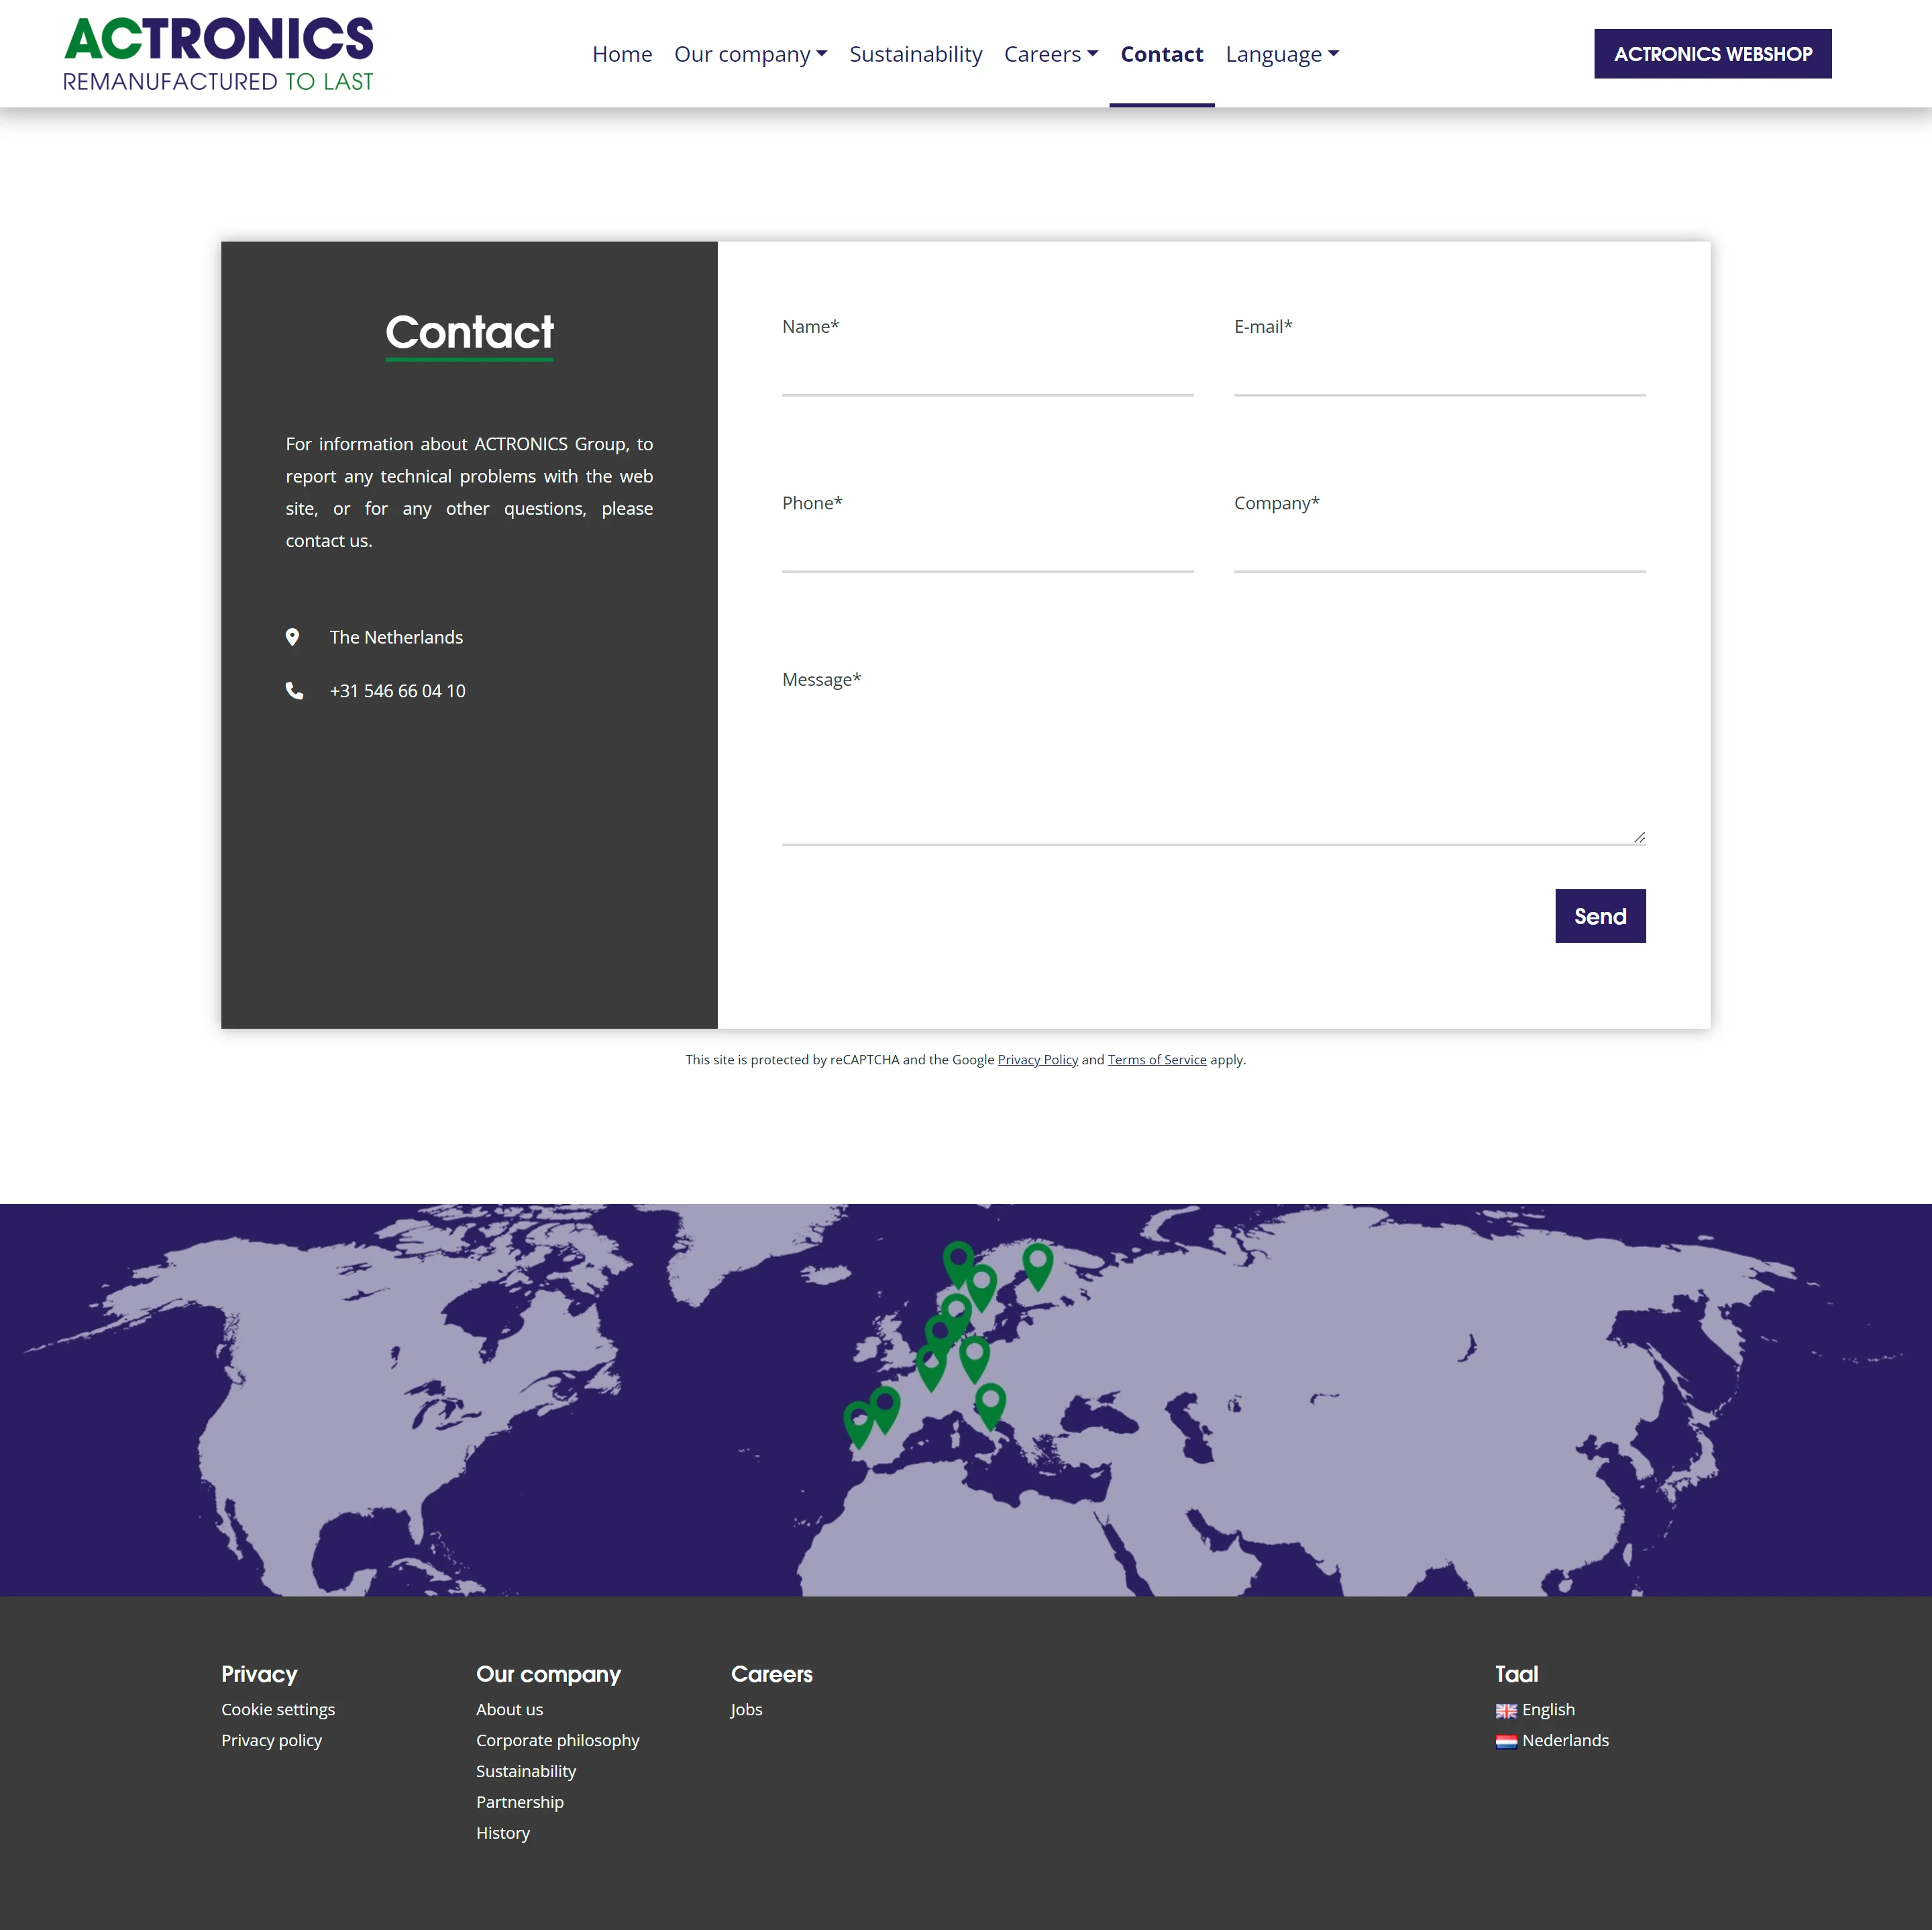Open the Careers dropdown in navigation

pos(1050,54)
